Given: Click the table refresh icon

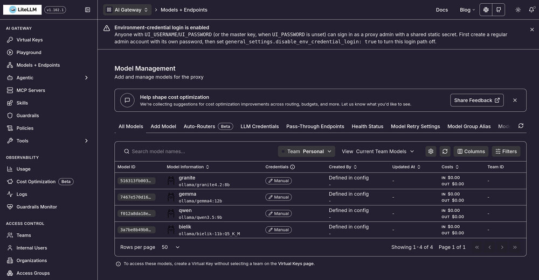Looking at the screenshot, I should click(x=445, y=152).
